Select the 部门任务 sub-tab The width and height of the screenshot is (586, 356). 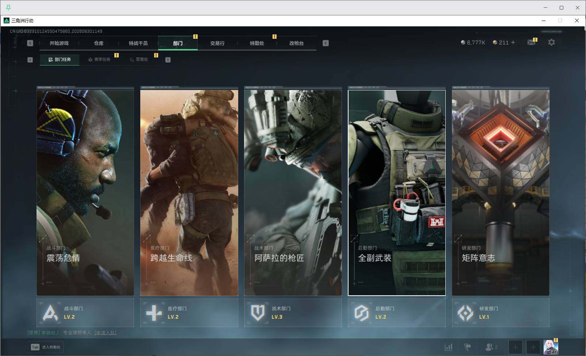[x=60, y=60]
